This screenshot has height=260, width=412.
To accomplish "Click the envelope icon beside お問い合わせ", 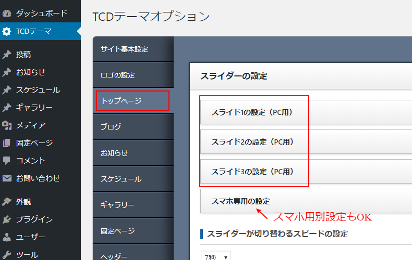I will pos(7,178).
